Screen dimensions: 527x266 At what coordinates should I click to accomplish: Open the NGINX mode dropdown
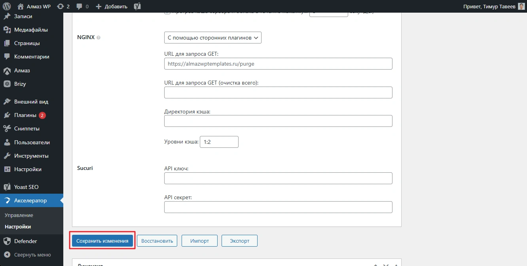(212, 38)
